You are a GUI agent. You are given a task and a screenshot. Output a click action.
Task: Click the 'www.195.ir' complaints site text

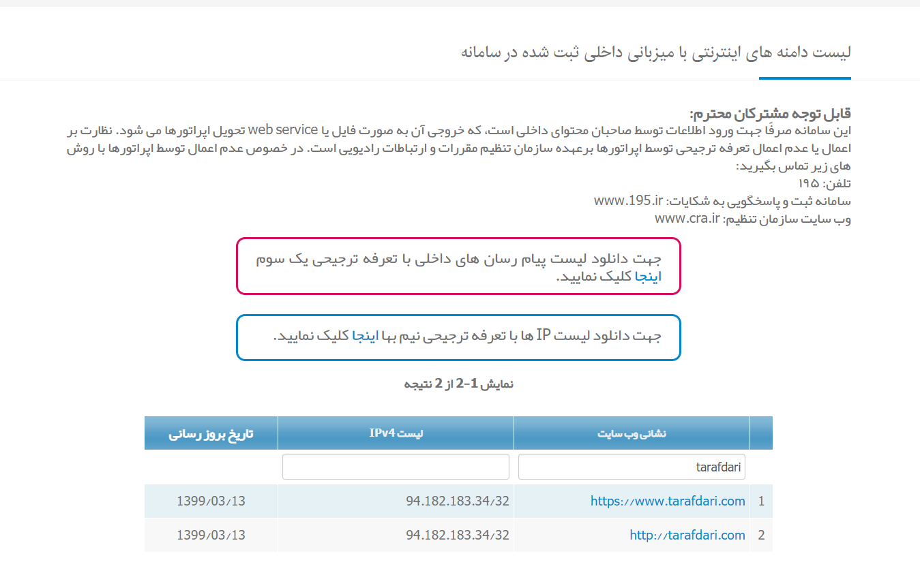(629, 201)
